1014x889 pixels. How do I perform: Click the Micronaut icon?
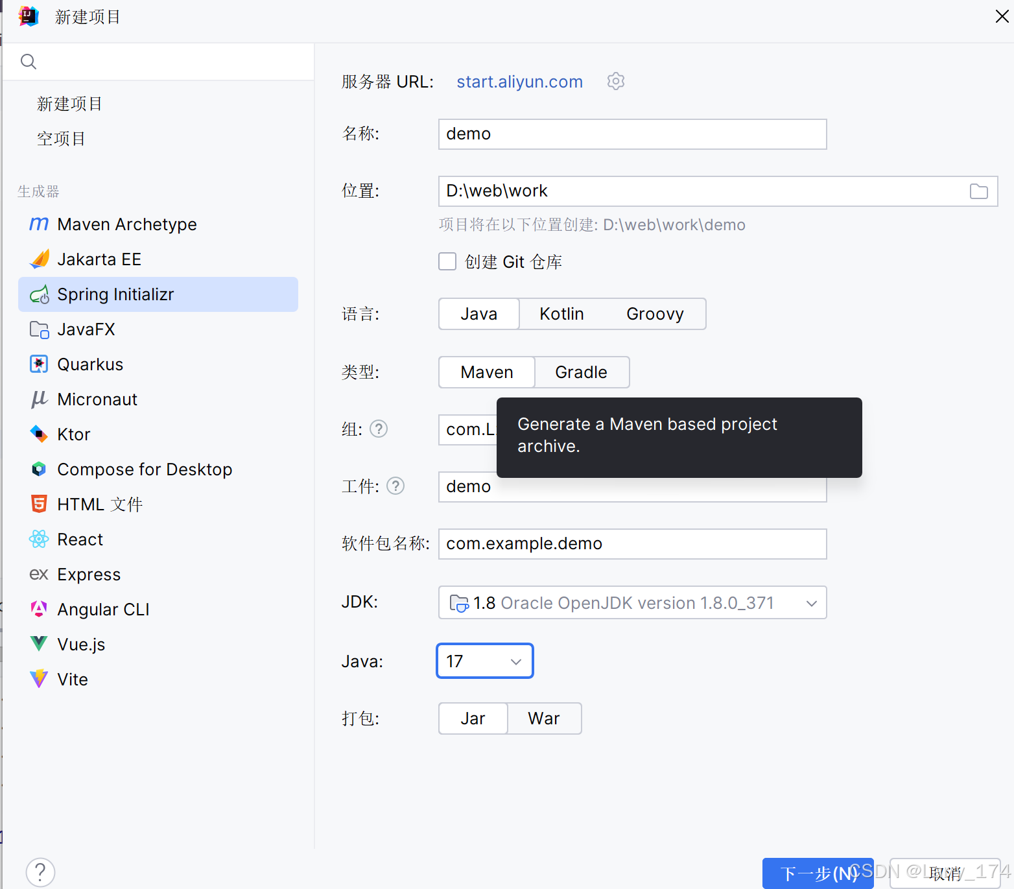tap(39, 399)
